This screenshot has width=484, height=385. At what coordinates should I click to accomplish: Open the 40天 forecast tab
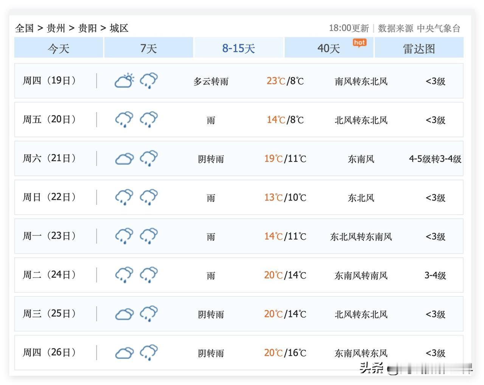[329, 48]
